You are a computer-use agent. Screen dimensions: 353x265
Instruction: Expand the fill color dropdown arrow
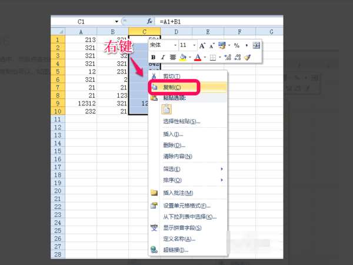tap(190, 58)
